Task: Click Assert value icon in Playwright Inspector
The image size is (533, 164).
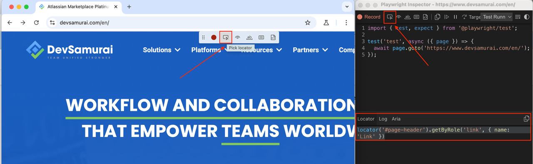Action: click(416, 17)
